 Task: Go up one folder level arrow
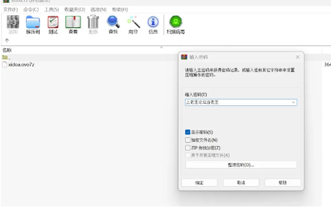(x=7, y=40)
